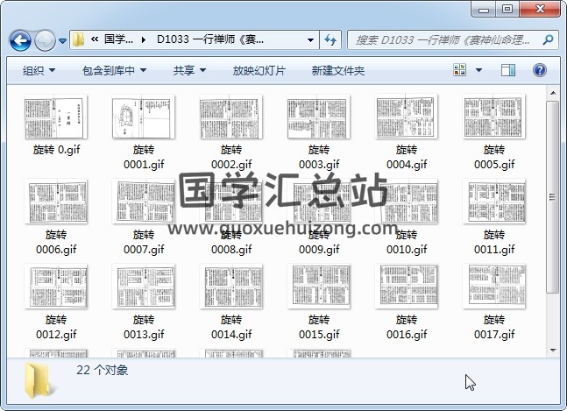Click the 旋转 0.gif file name
This screenshot has height=411, width=567.
(56, 150)
